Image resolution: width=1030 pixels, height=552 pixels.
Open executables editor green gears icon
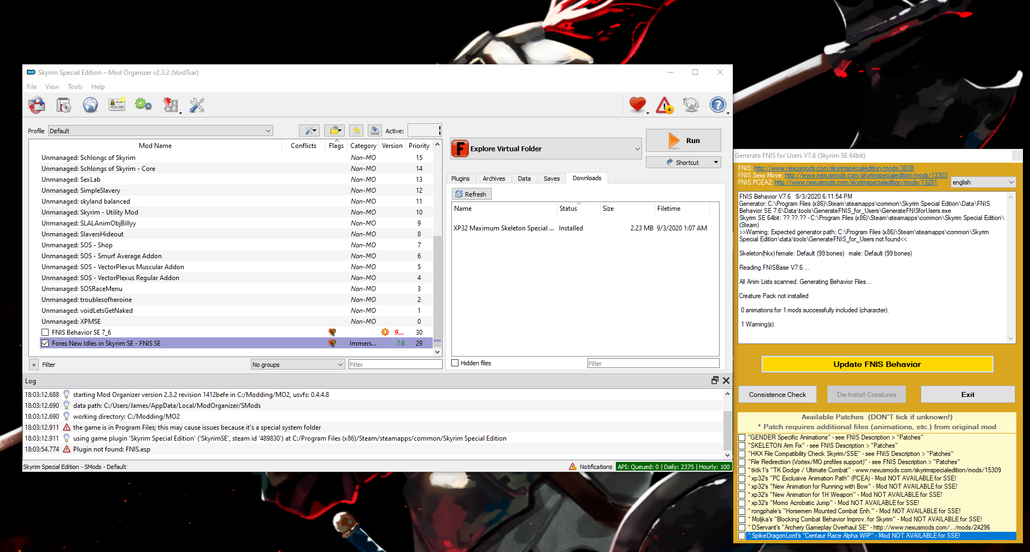[x=143, y=104]
